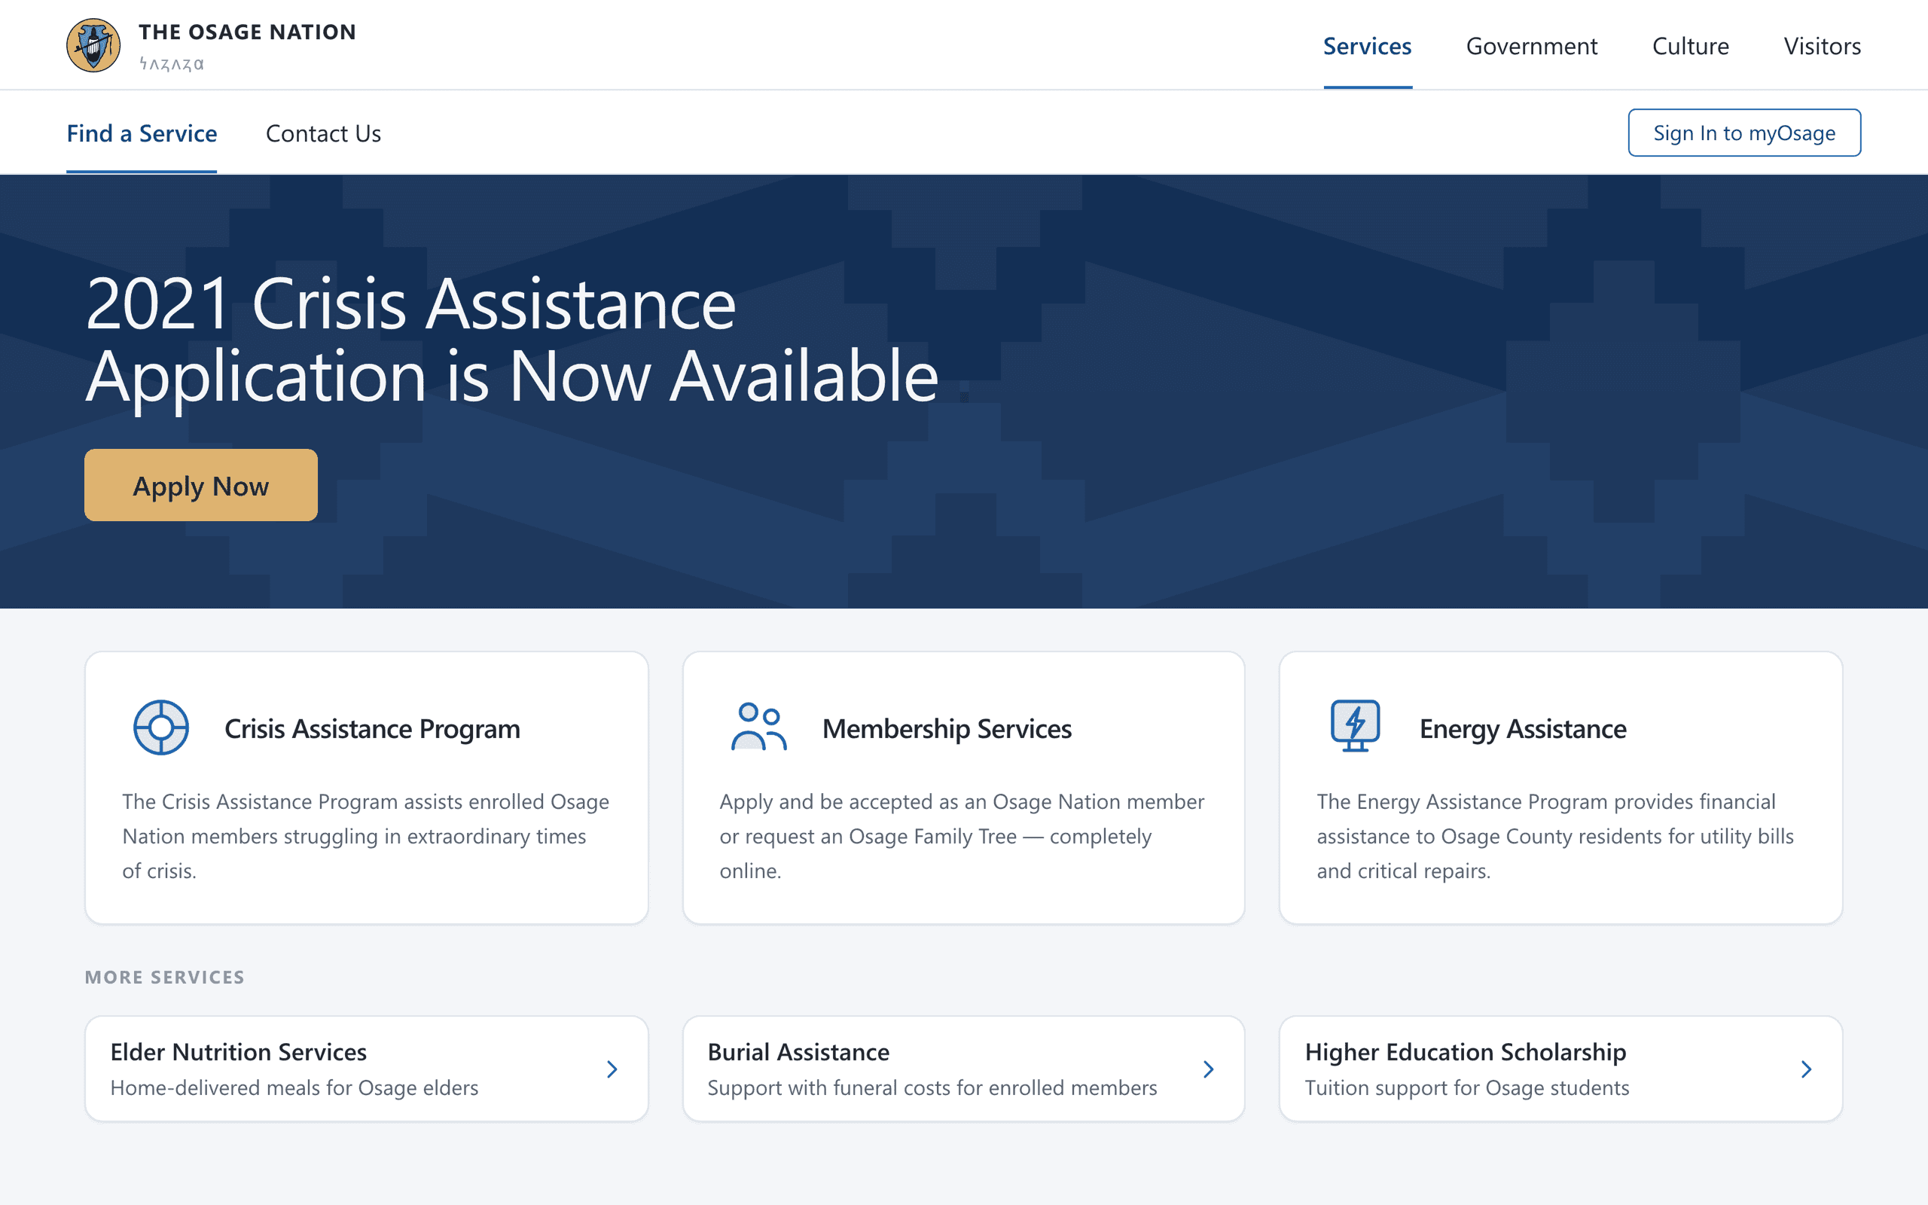Open the Crisis Assistance Program heading link
The width and height of the screenshot is (1928, 1205).
[x=372, y=728]
